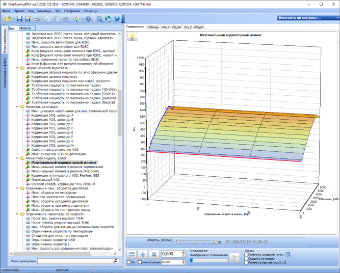The image size is (340, 273).
Task: Click the multiply (cross) button
Action: 154,254
